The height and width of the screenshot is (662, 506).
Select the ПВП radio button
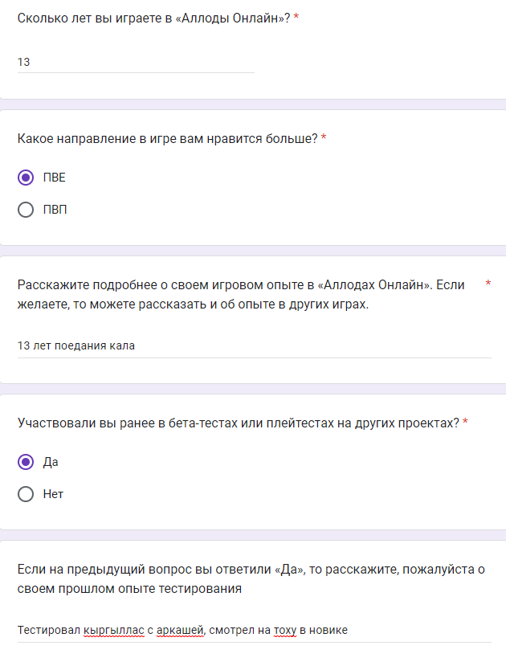coord(26,210)
